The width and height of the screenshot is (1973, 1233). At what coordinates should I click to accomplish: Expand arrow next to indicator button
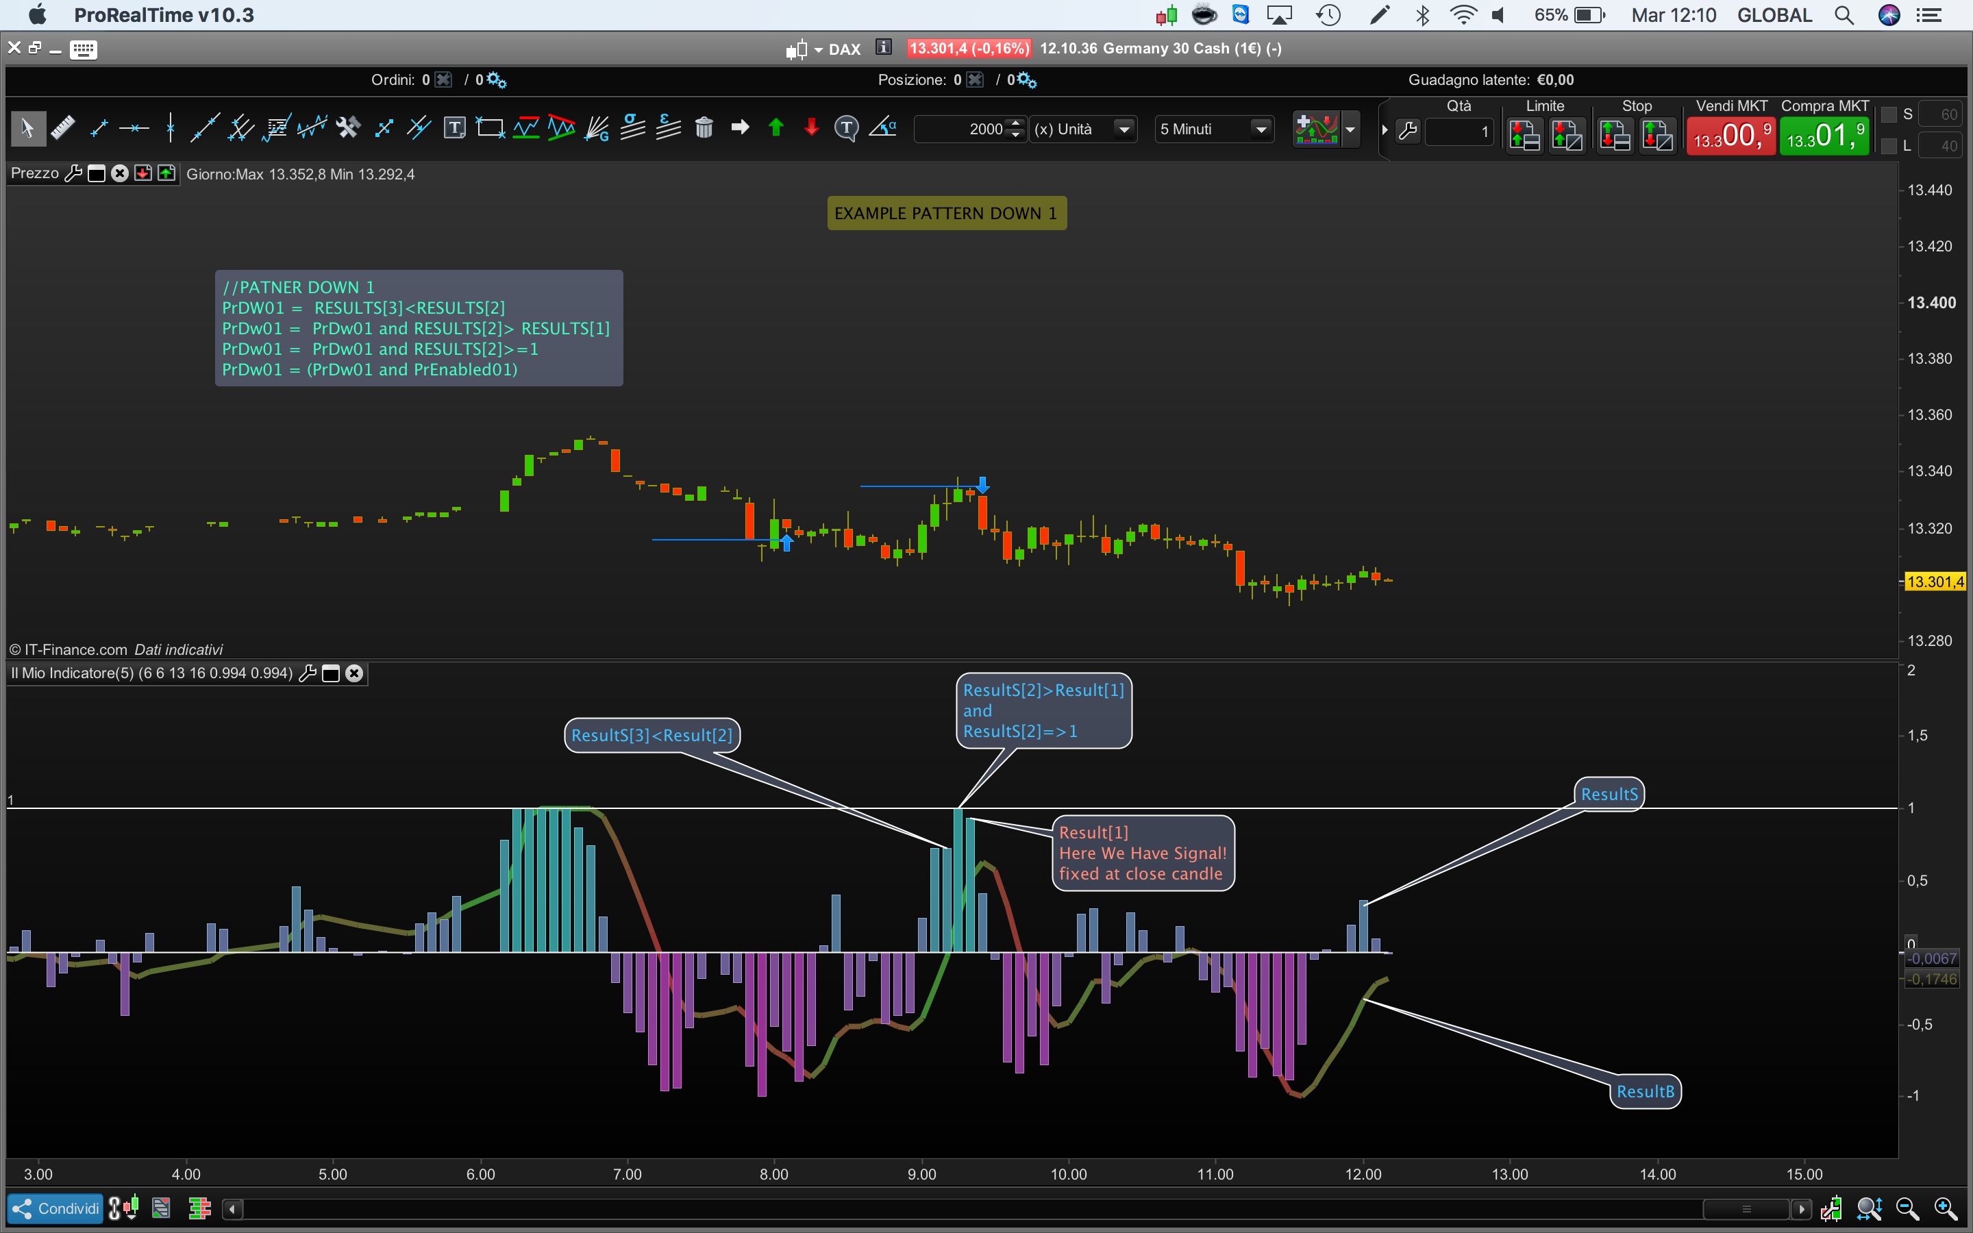tap(1350, 129)
